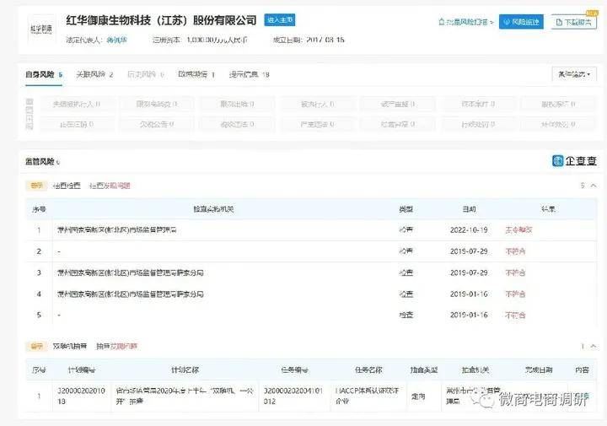Image resolution: width=607 pixels, height=426 pixels.
Task: Switch to the 提示信息 tab
Action: [x=248, y=75]
